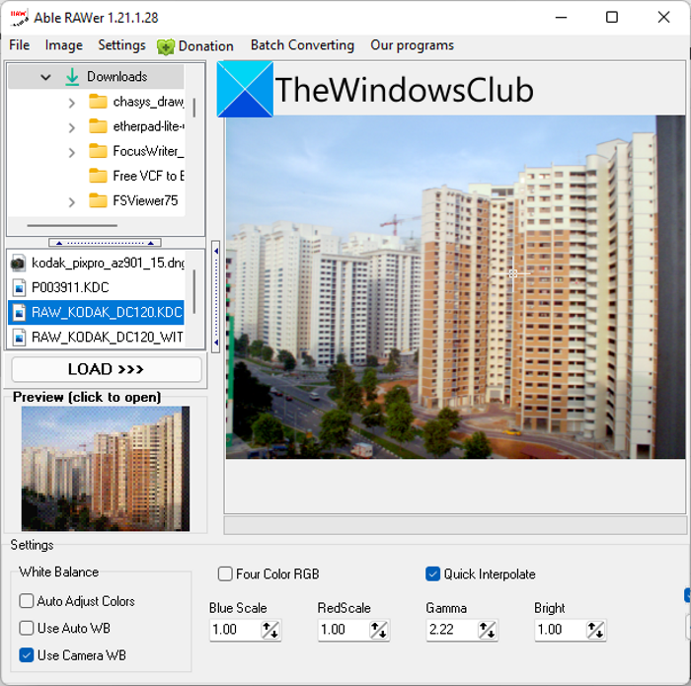691x686 pixels.
Task: Select the Downloads tree item
Action: coord(96,77)
